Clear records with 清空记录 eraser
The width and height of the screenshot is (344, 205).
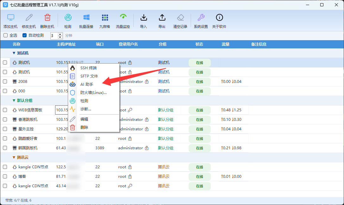click(180, 17)
